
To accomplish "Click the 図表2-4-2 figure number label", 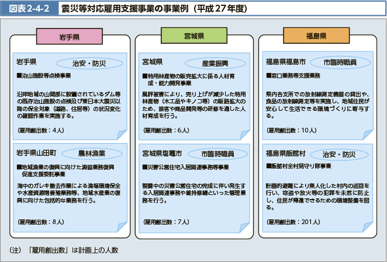I will point(27,9).
